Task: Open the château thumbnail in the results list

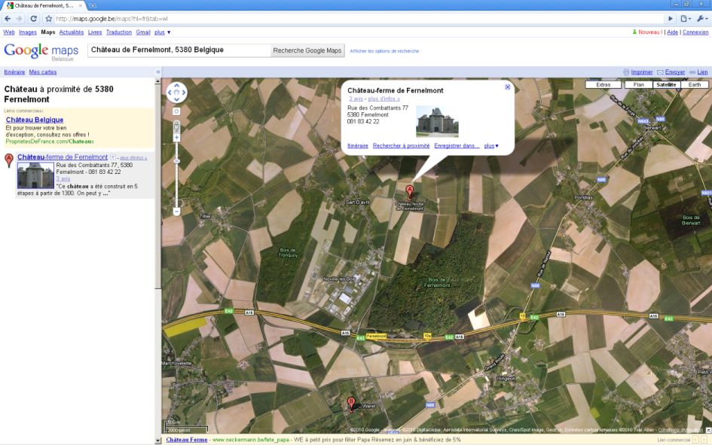Action: (x=35, y=175)
